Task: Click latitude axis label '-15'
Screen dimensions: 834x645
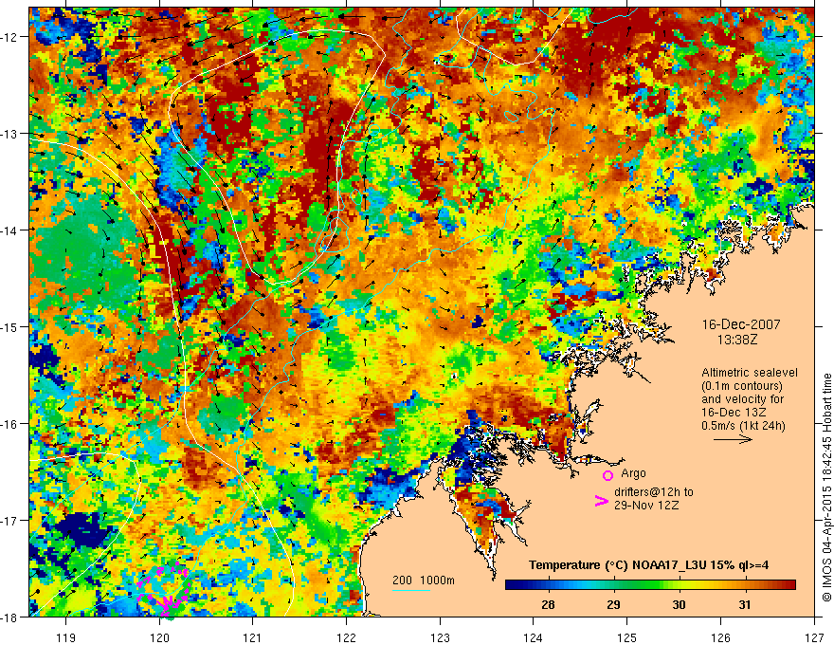Action: tap(9, 326)
